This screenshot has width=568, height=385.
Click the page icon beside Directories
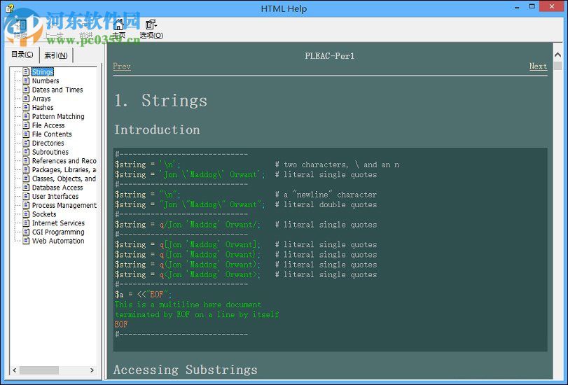coord(26,143)
